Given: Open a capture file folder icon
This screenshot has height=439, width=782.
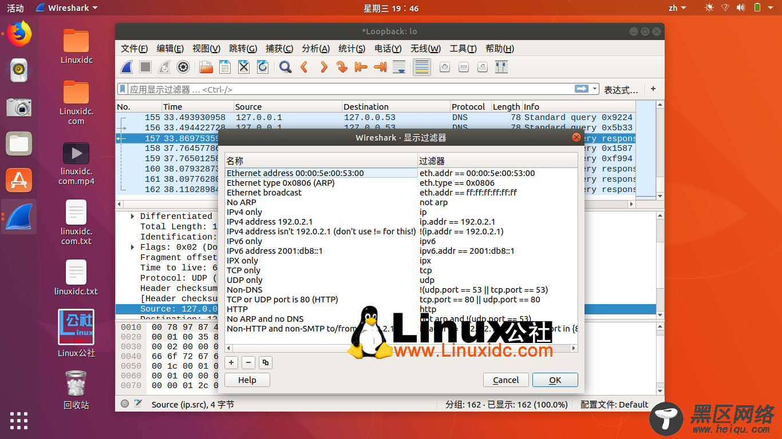Looking at the screenshot, I should [206, 67].
